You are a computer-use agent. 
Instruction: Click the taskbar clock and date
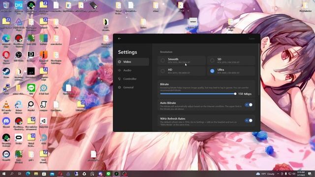click(301, 174)
